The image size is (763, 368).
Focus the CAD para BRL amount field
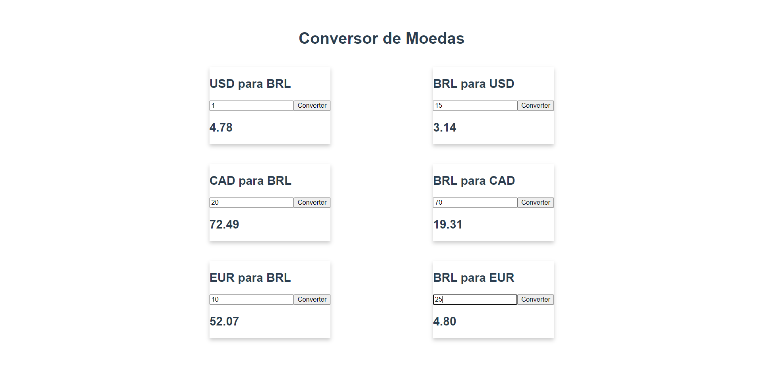pos(252,203)
